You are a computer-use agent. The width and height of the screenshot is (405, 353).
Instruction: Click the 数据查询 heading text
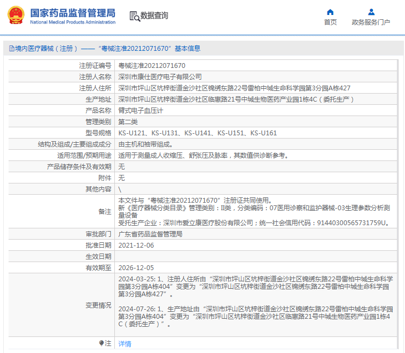tap(154, 16)
